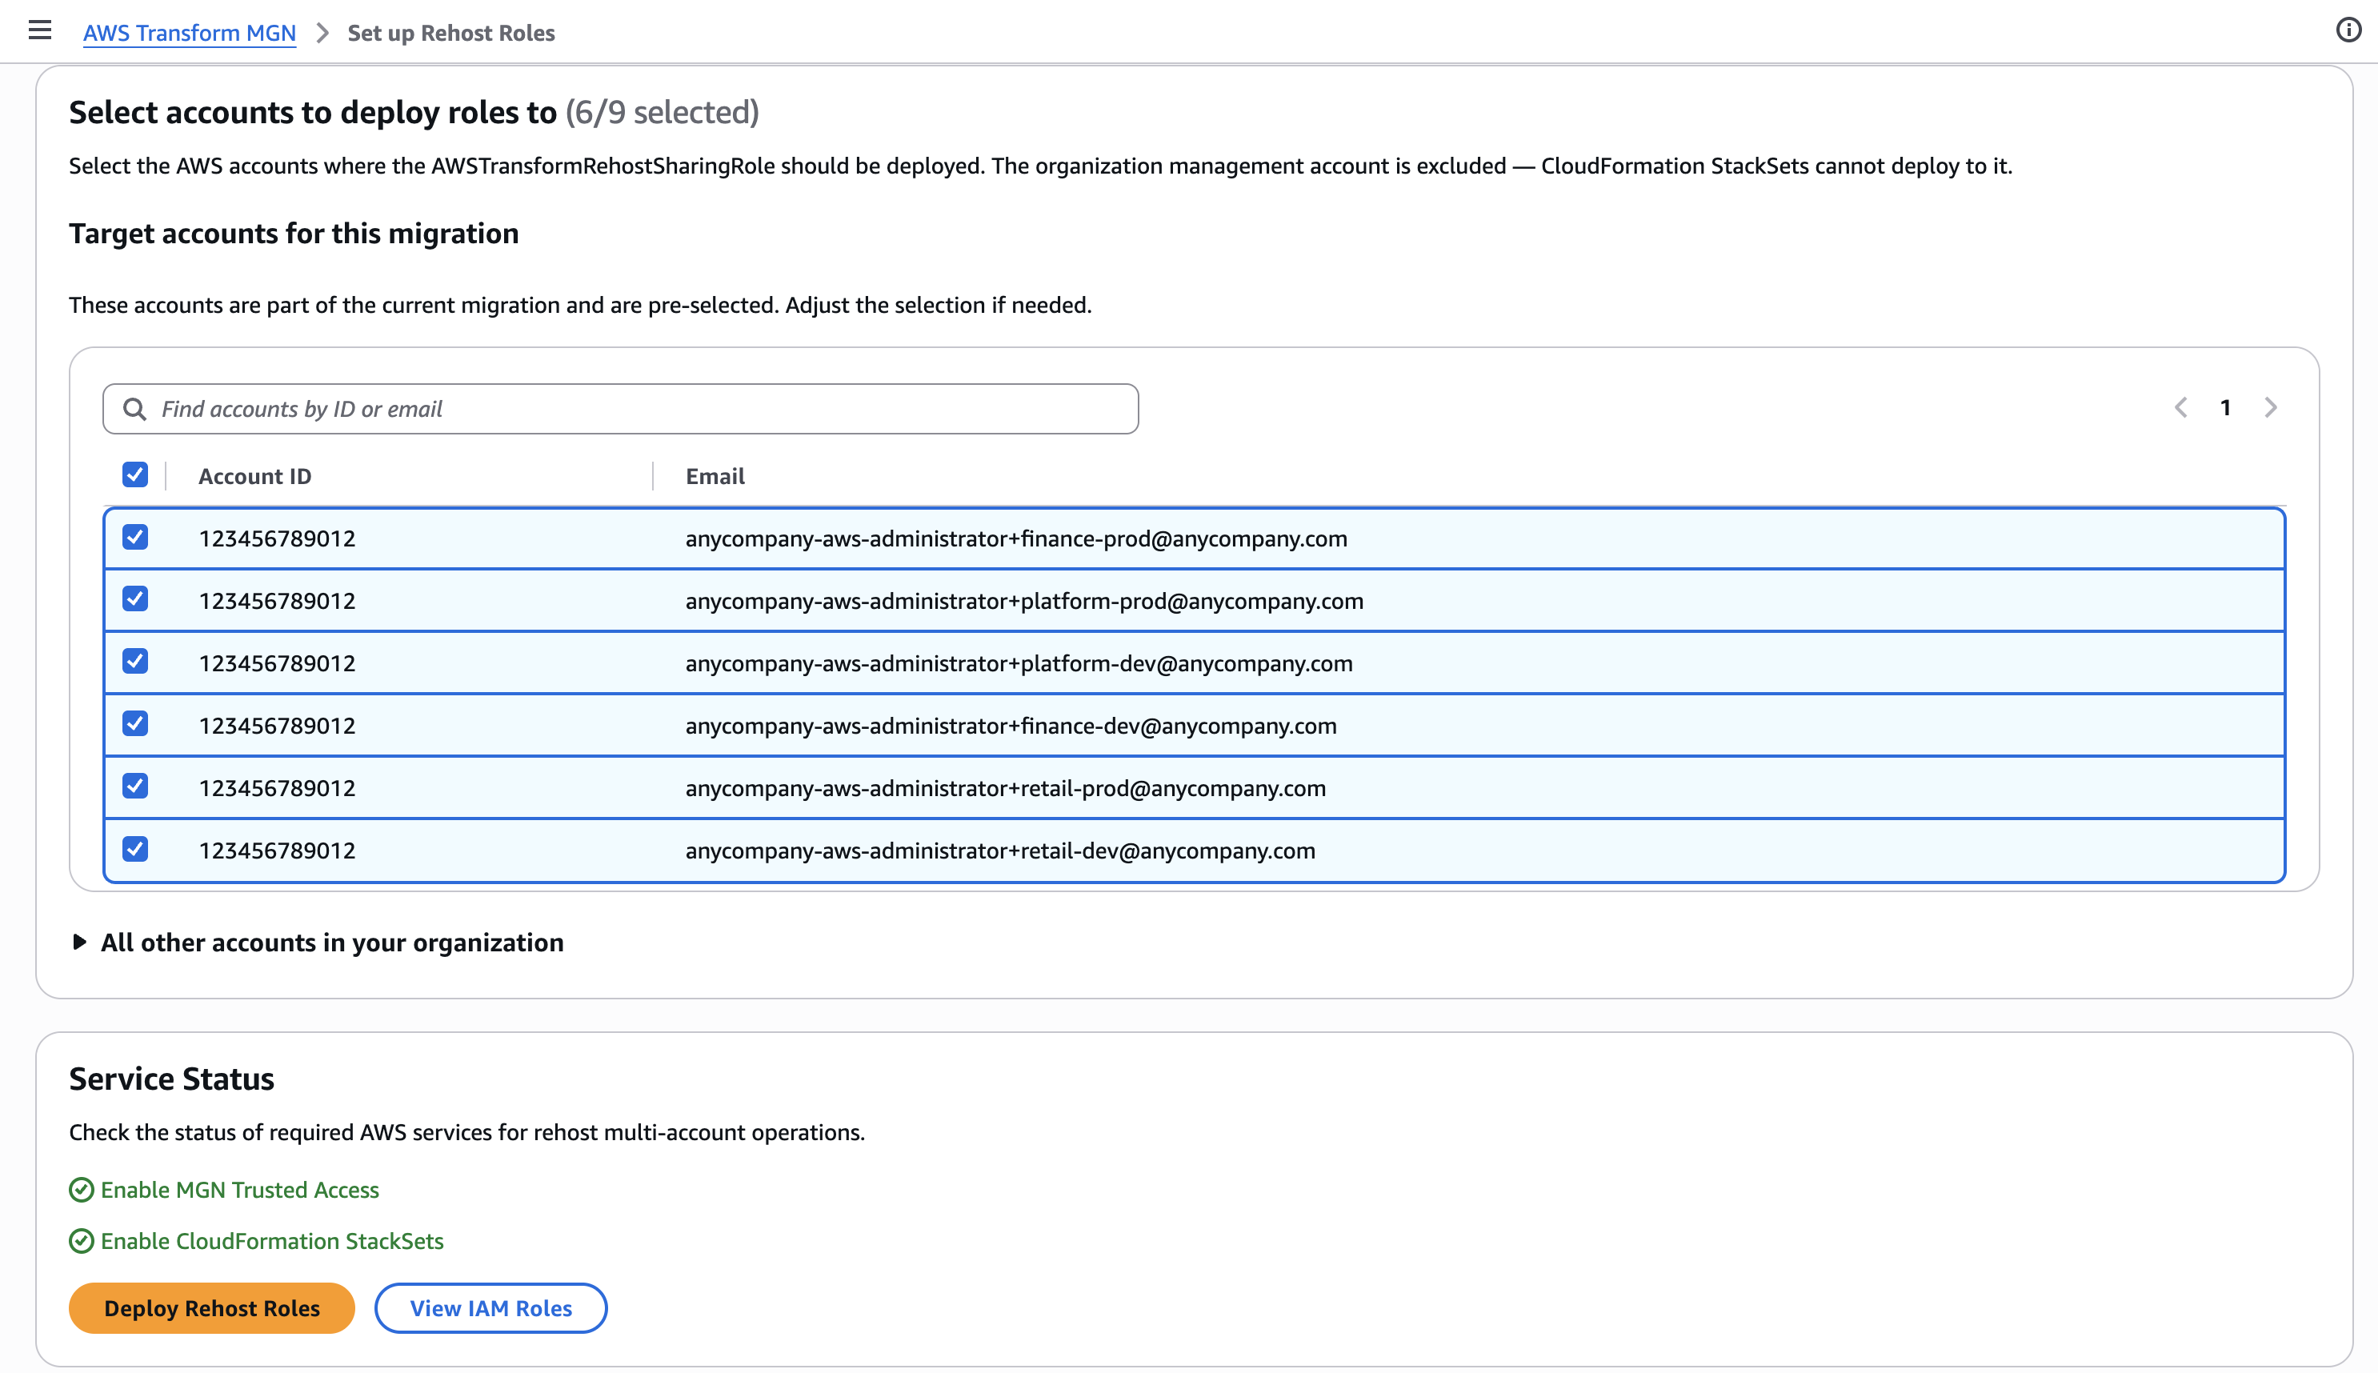
Task: Go to previous page of accounts
Action: click(2181, 407)
